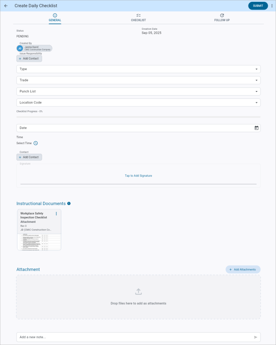Open the calendar picker in Date field

pos(256,128)
